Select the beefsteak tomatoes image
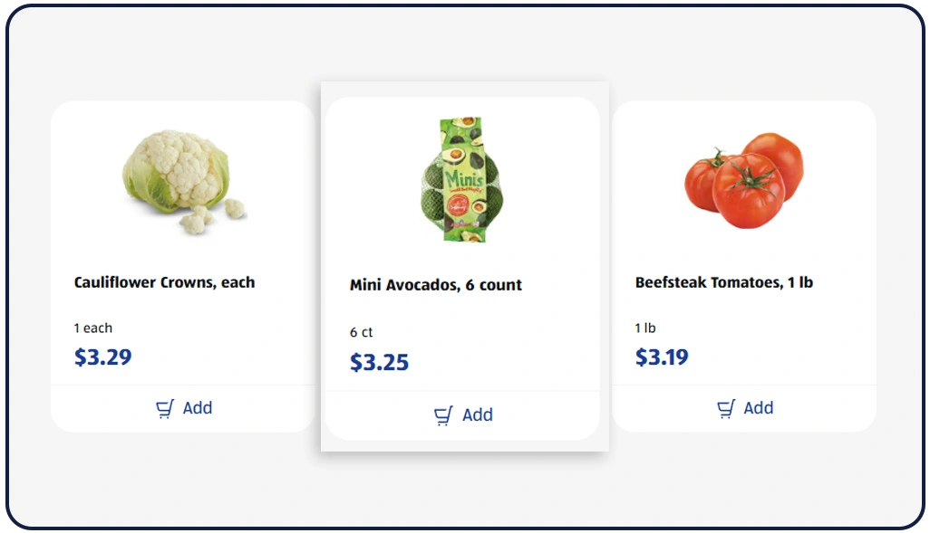The height and width of the screenshot is (533, 930). tap(743, 178)
